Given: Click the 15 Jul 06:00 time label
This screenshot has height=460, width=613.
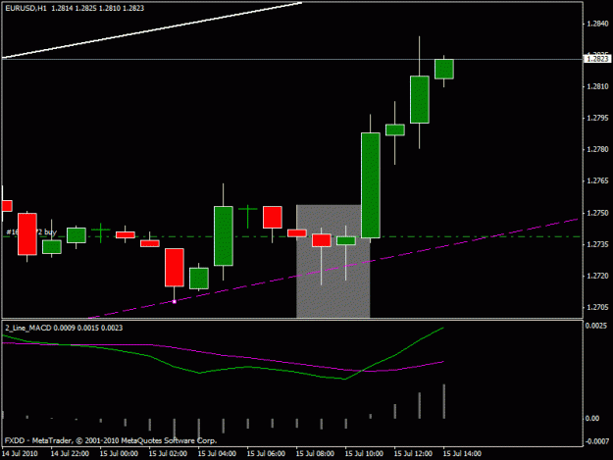Looking at the screenshot, I should pos(266,454).
